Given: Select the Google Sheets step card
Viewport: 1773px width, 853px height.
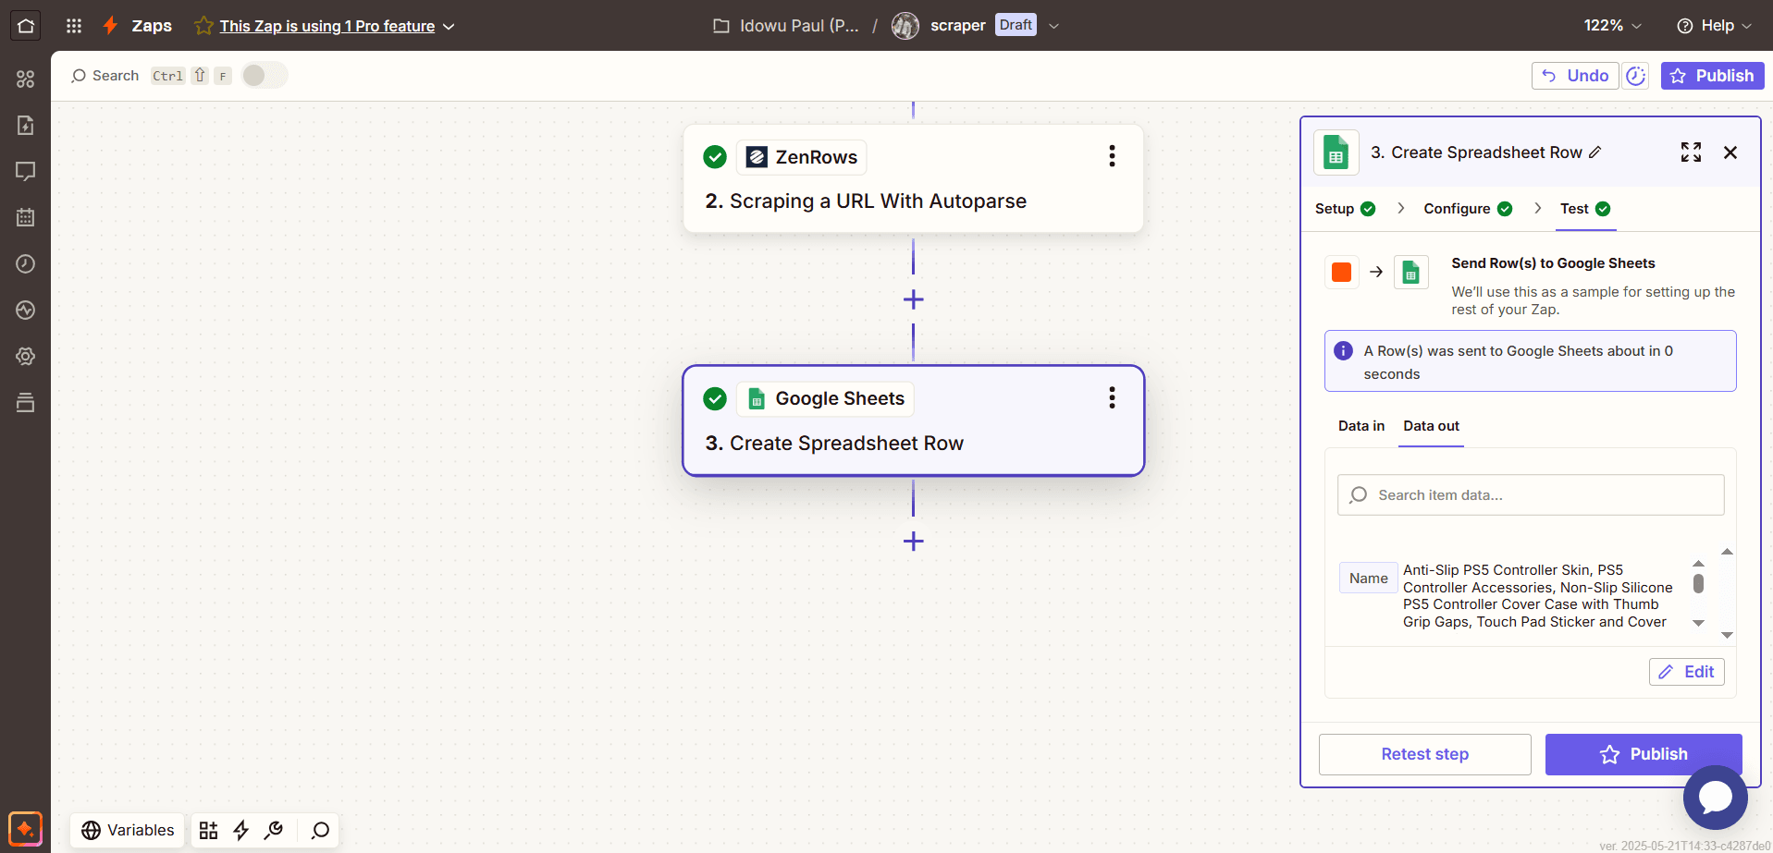Looking at the screenshot, I should pos(913,420).
